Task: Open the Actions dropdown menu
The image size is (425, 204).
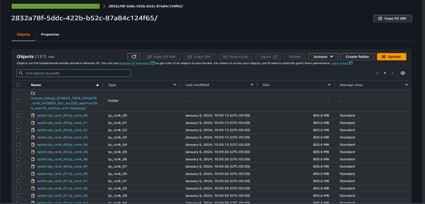Action: pos(323,57)
